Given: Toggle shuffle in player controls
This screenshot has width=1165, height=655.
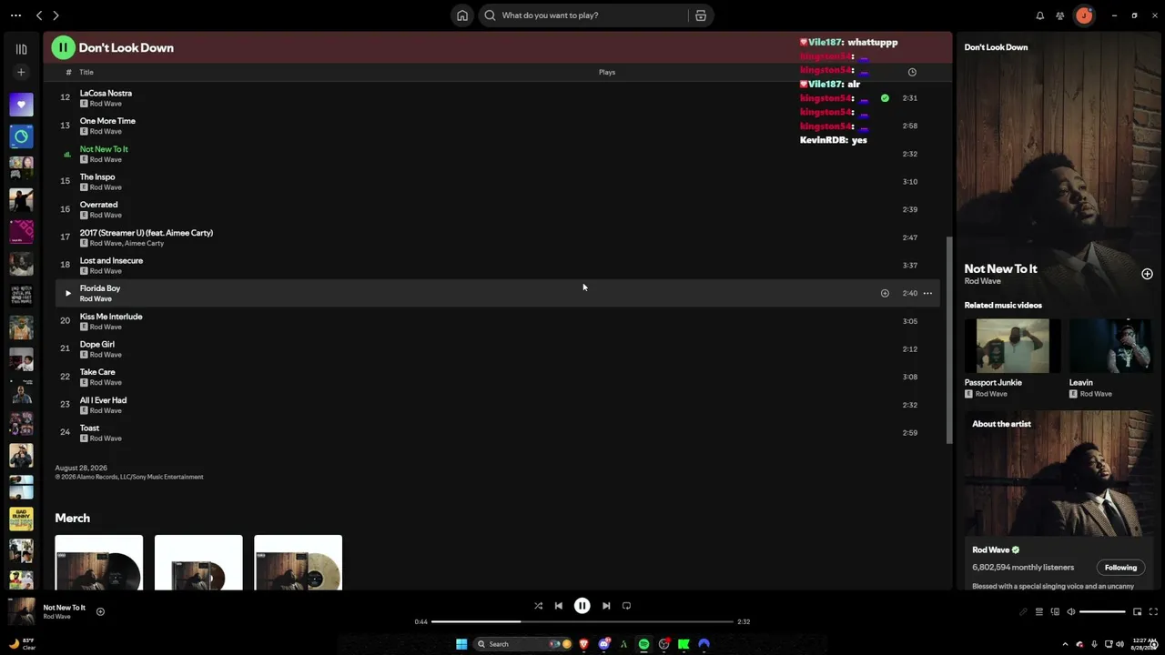Looking at the screenshot, I should [538, 606].
